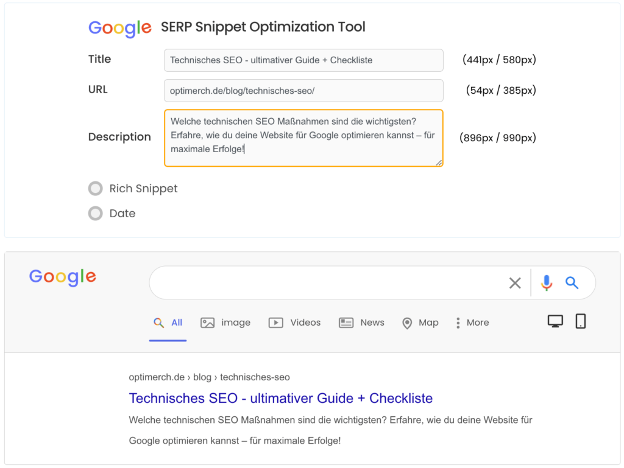The height and width of the screenshot is (468, 624).
Task: Click the image tab picture icon
Action: click(207, 323)
